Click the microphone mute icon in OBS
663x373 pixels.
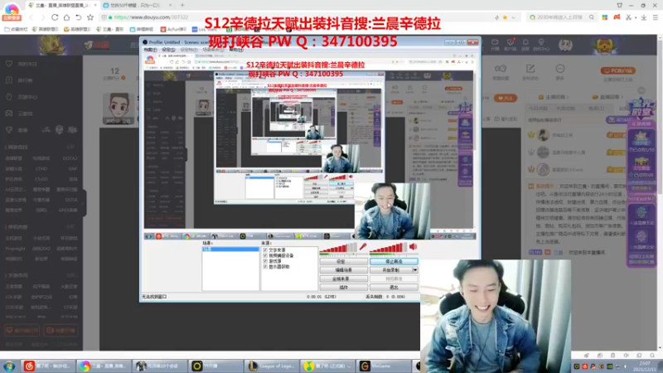pos(363,246)
